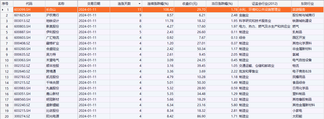Click row number 10 in 序号 column
Screen dimensions: 324x119
pos(7,60)
